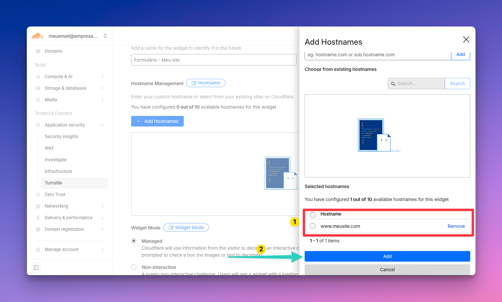Remove the www.meusite.com hostname
Image resolution: width=502 pixels, height=302 pixels.
click(x=456, y=226)
